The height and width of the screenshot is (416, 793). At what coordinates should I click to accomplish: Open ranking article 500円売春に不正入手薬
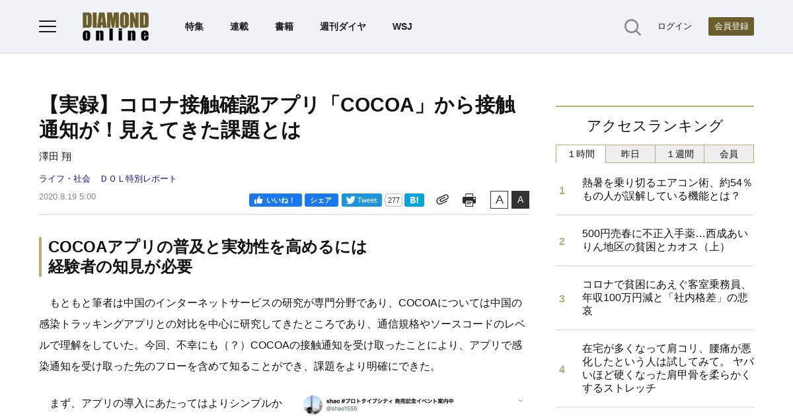(665, 240)
